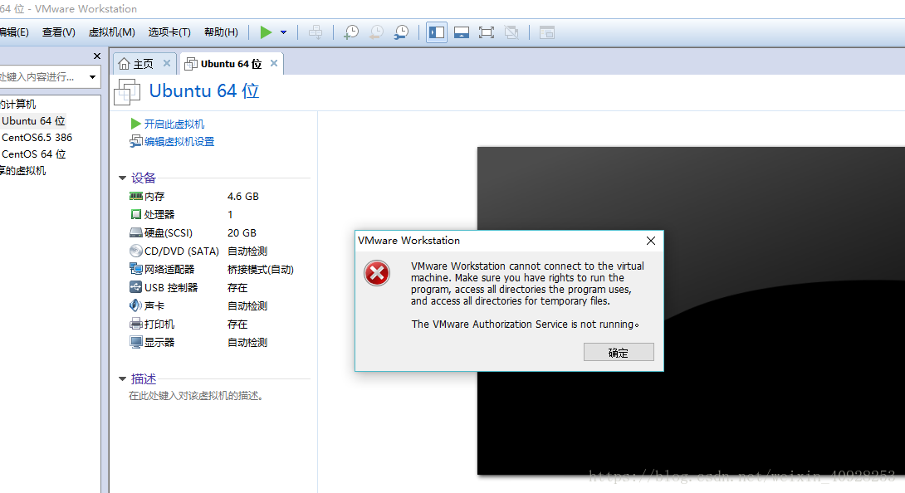
Task: Click the green power on toolbar button
Action: [x=266, y=32]
